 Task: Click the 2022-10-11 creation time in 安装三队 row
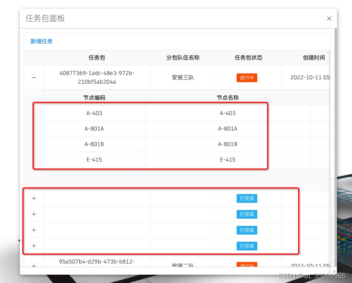click(x=310, y=77)
